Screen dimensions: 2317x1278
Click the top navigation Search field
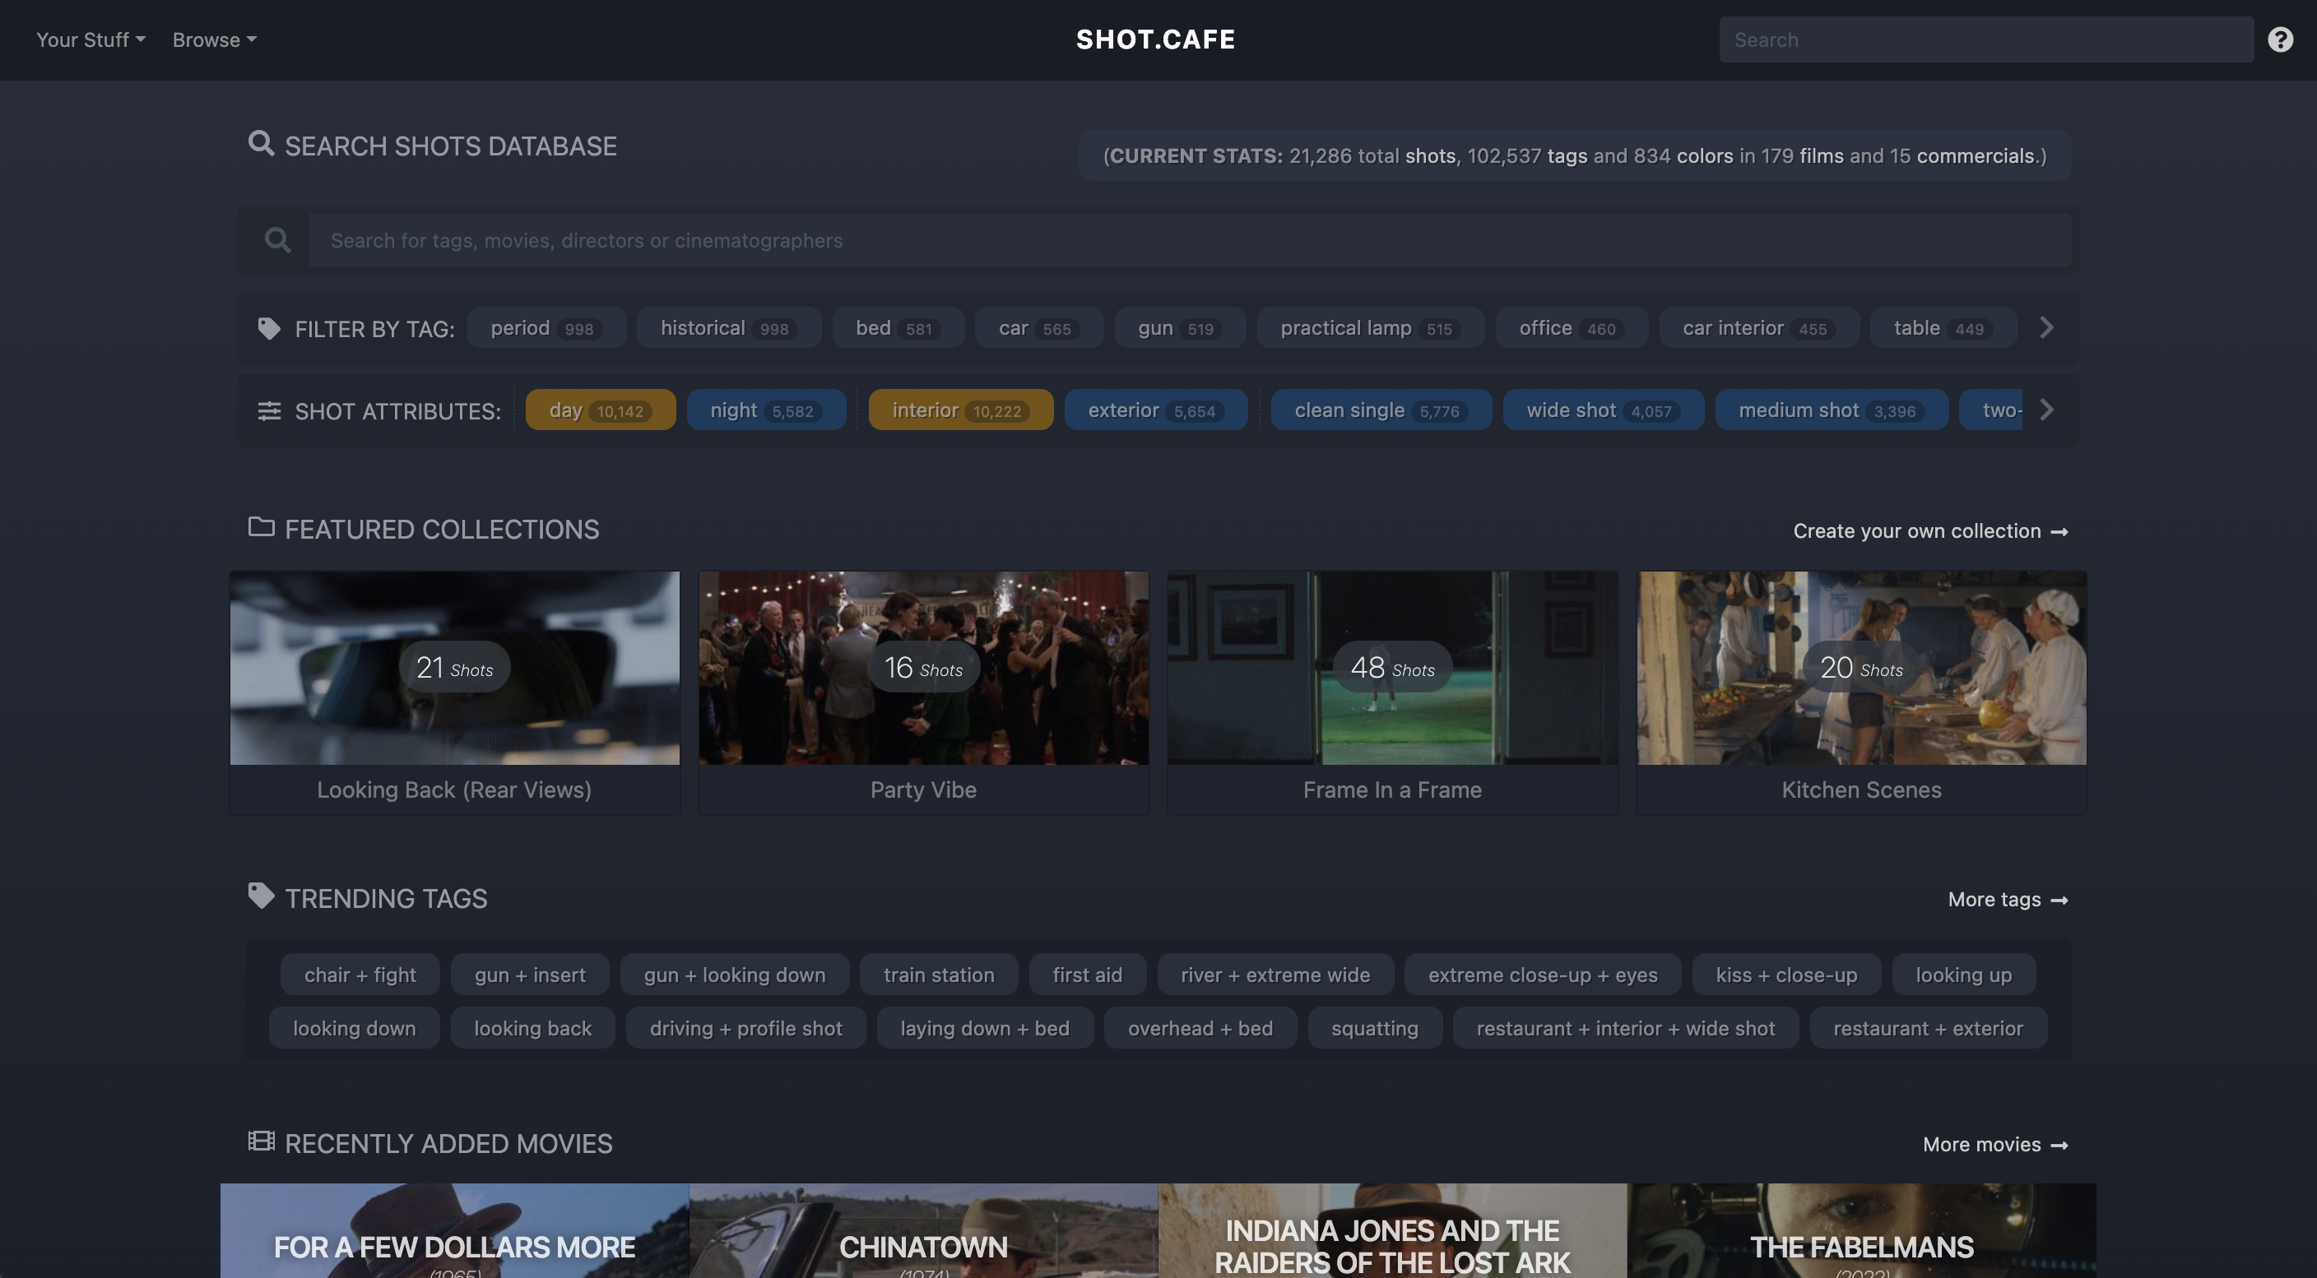[x=1985, y=39]
